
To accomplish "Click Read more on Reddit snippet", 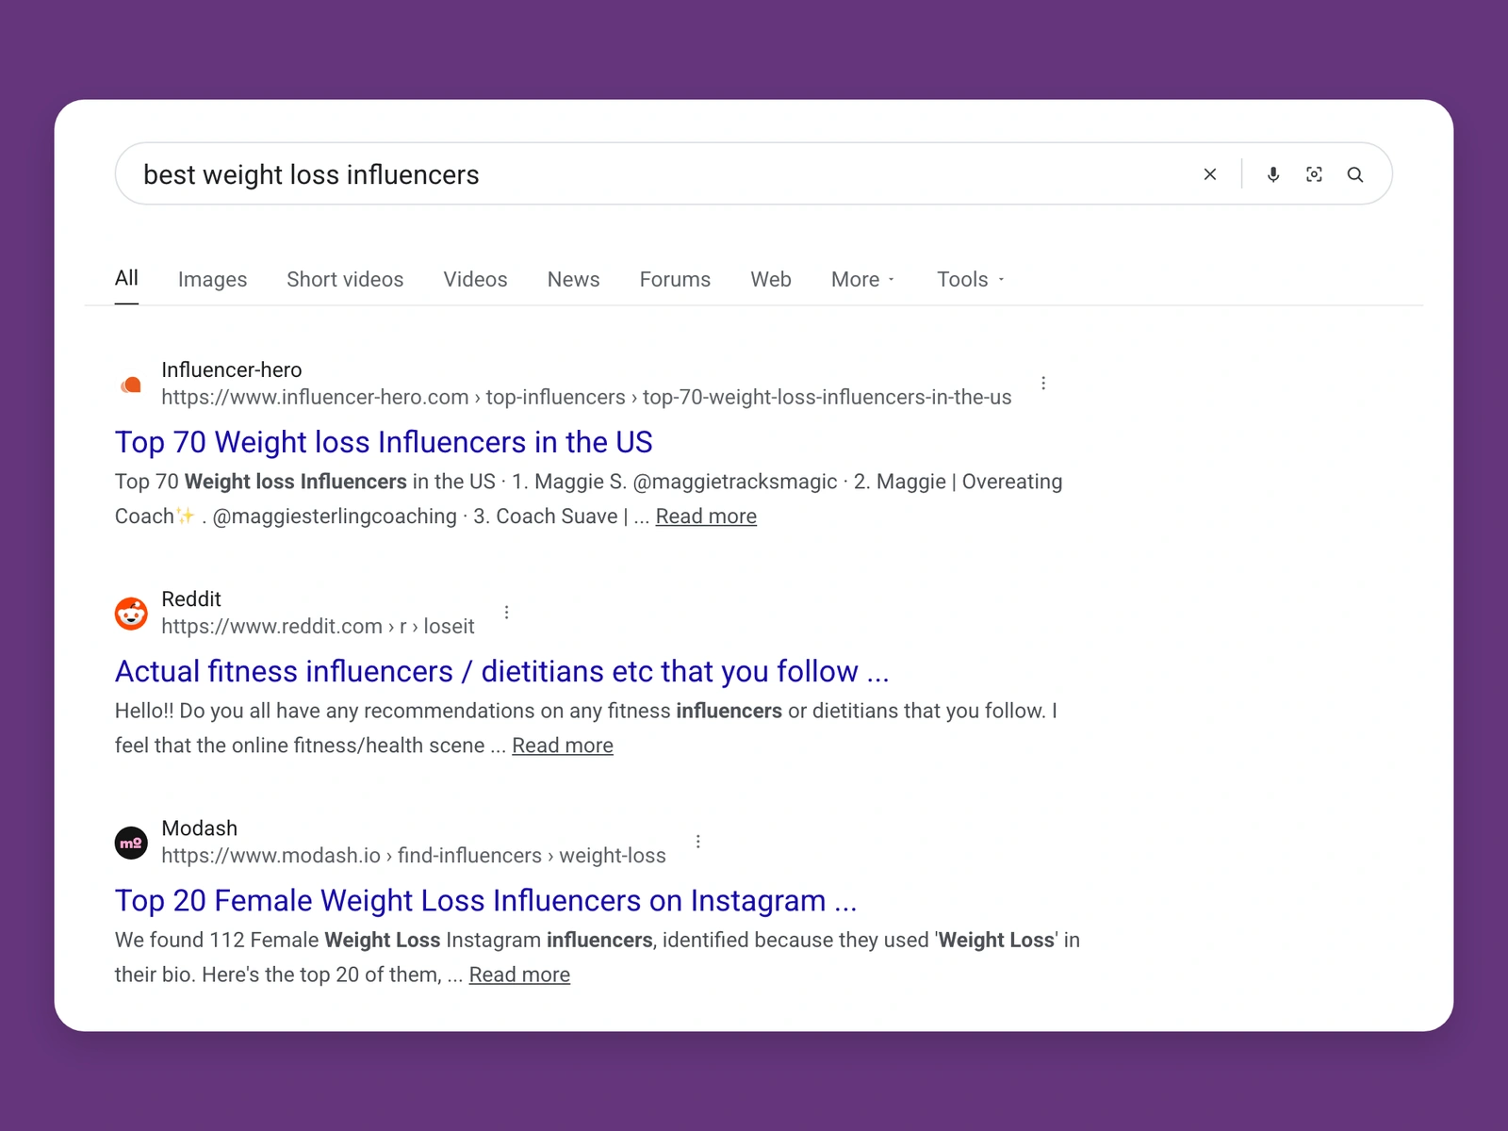I will point(563,746).
